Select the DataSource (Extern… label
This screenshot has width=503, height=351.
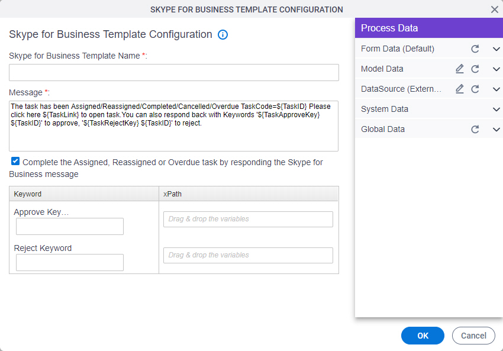(401, 89)
